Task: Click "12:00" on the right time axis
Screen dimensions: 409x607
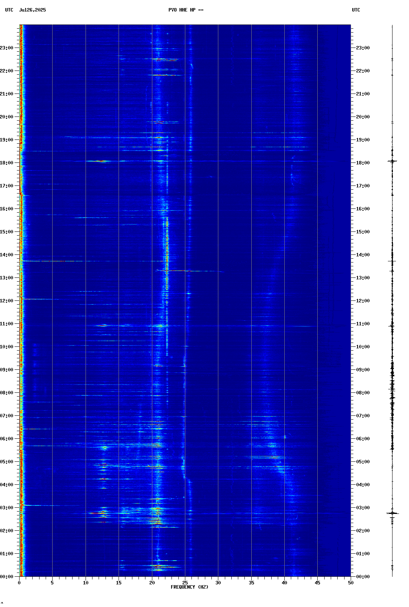Action: point(363,301)
